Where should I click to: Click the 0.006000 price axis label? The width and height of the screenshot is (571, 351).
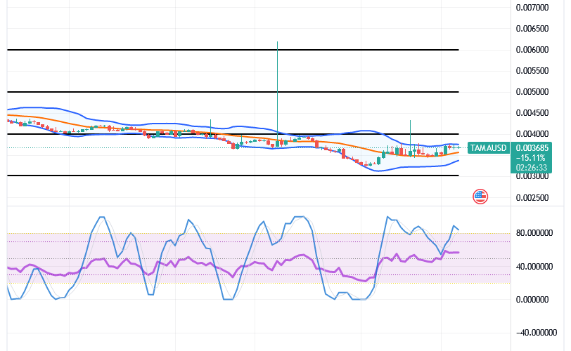[532, 50]
